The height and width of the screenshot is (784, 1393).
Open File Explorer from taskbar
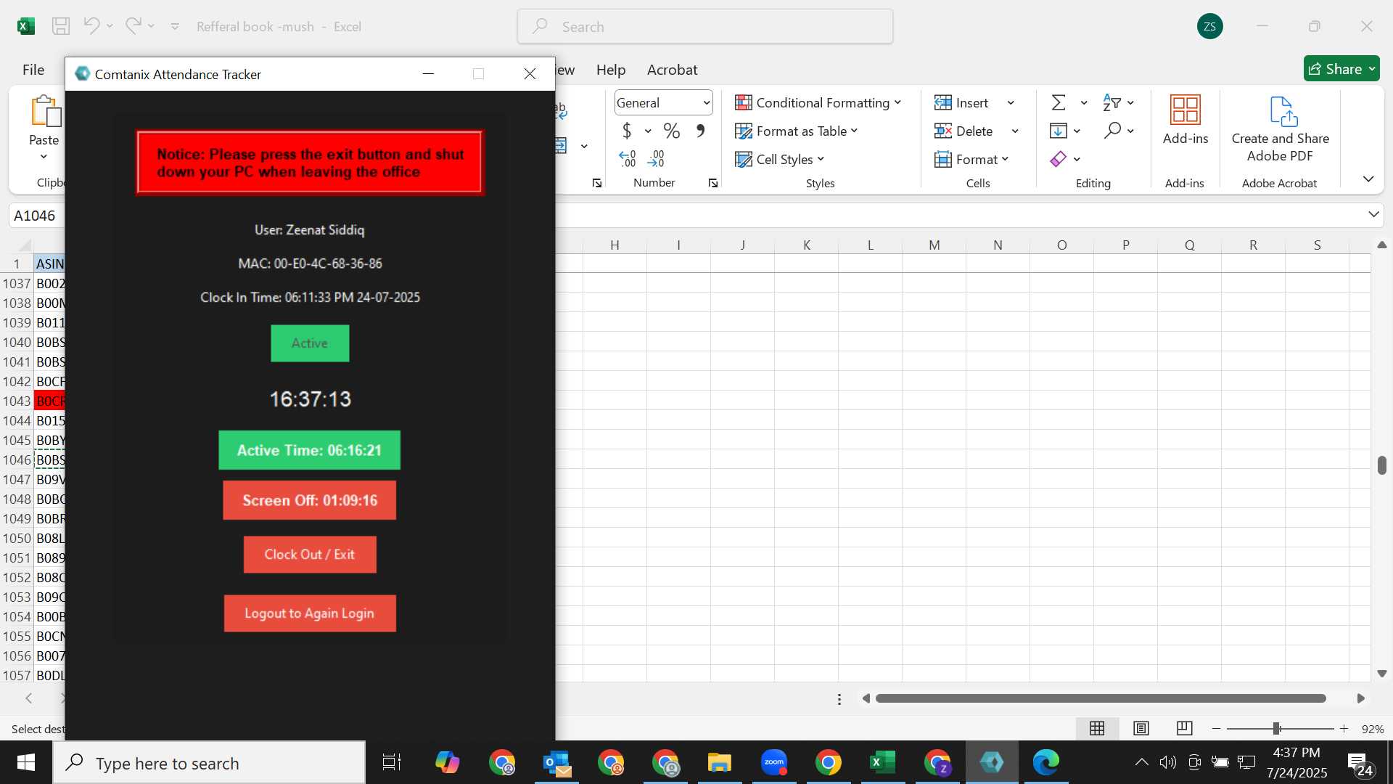pyautogui.click(x=720, y=763)
